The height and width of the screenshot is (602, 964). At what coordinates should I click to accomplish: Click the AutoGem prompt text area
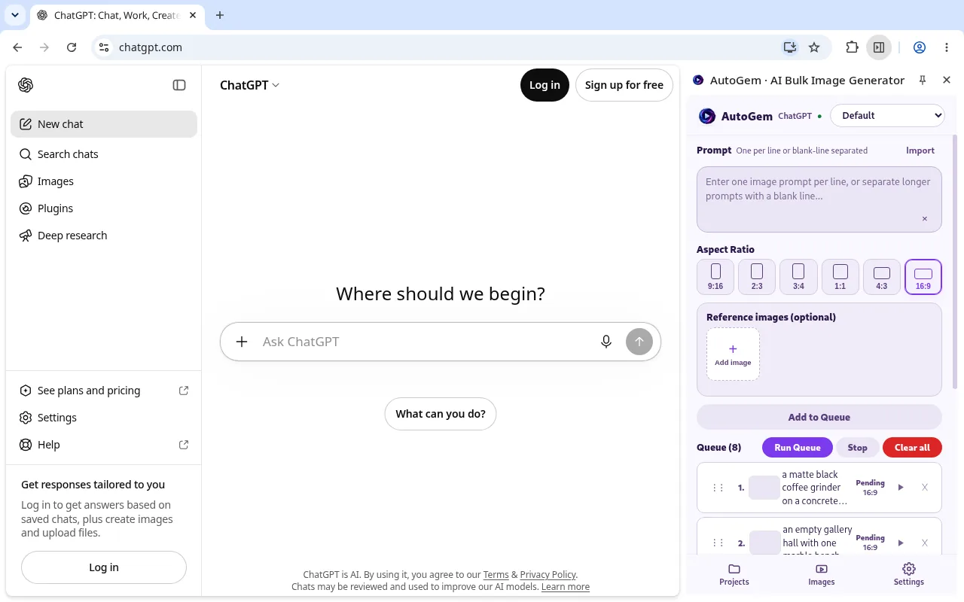pyautogui.click(x=819, y=199)
